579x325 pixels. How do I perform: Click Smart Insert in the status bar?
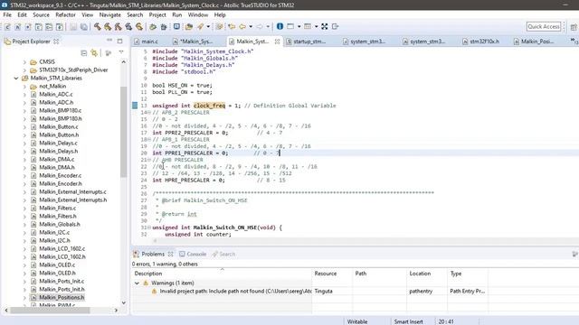point(408,321)
